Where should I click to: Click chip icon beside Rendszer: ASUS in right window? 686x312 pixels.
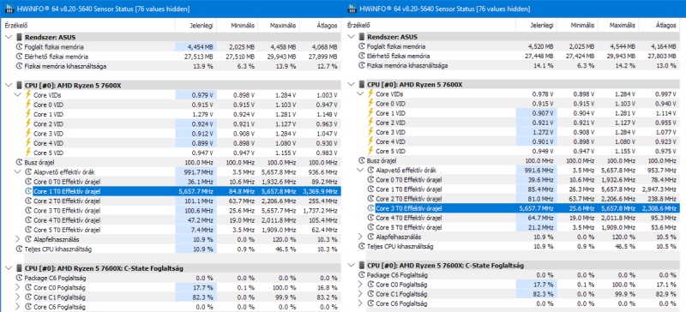click(361, 37)
